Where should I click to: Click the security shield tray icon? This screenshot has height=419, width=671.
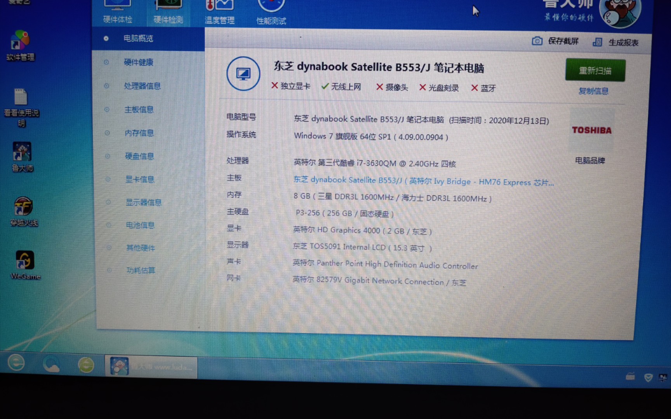tap(648, 377)
